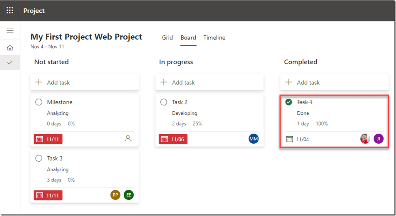396x216 pixels.
Task: Click the photo avatar on Task 1
Action: click(x=365, y=139)
